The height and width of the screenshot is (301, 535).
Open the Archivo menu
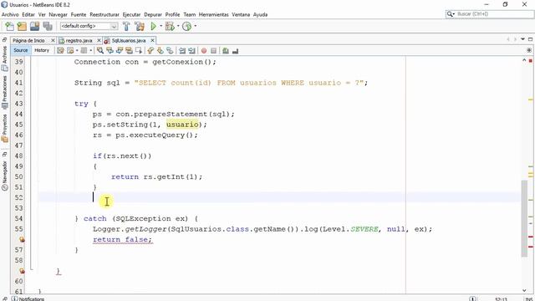[x=10, y=14]
